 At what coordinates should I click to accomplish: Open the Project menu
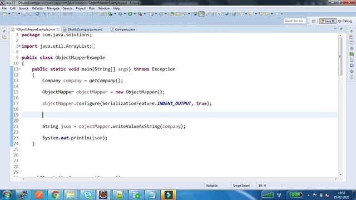pos(81,8)
